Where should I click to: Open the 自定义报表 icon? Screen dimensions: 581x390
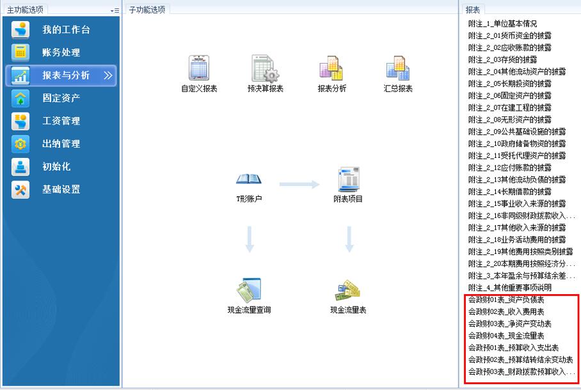199,68
